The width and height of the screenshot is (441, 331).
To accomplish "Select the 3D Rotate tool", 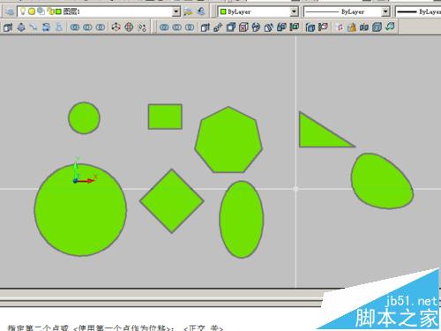I will coord(129,27).
